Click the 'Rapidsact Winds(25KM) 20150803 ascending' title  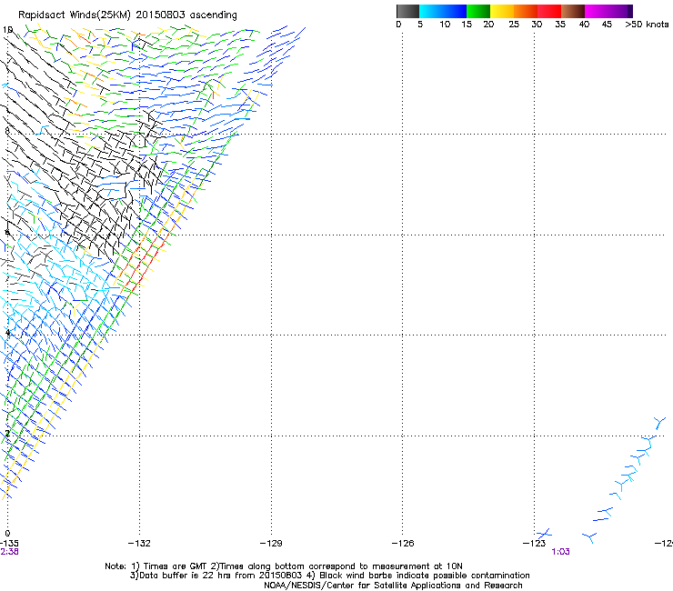[x=127, y=15]
